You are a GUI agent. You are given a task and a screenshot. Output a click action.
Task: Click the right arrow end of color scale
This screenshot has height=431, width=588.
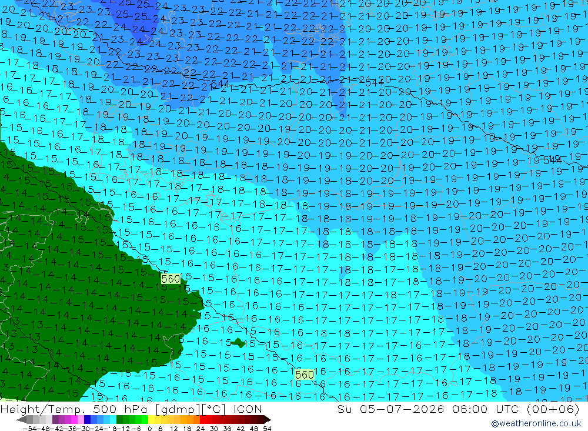268,420
